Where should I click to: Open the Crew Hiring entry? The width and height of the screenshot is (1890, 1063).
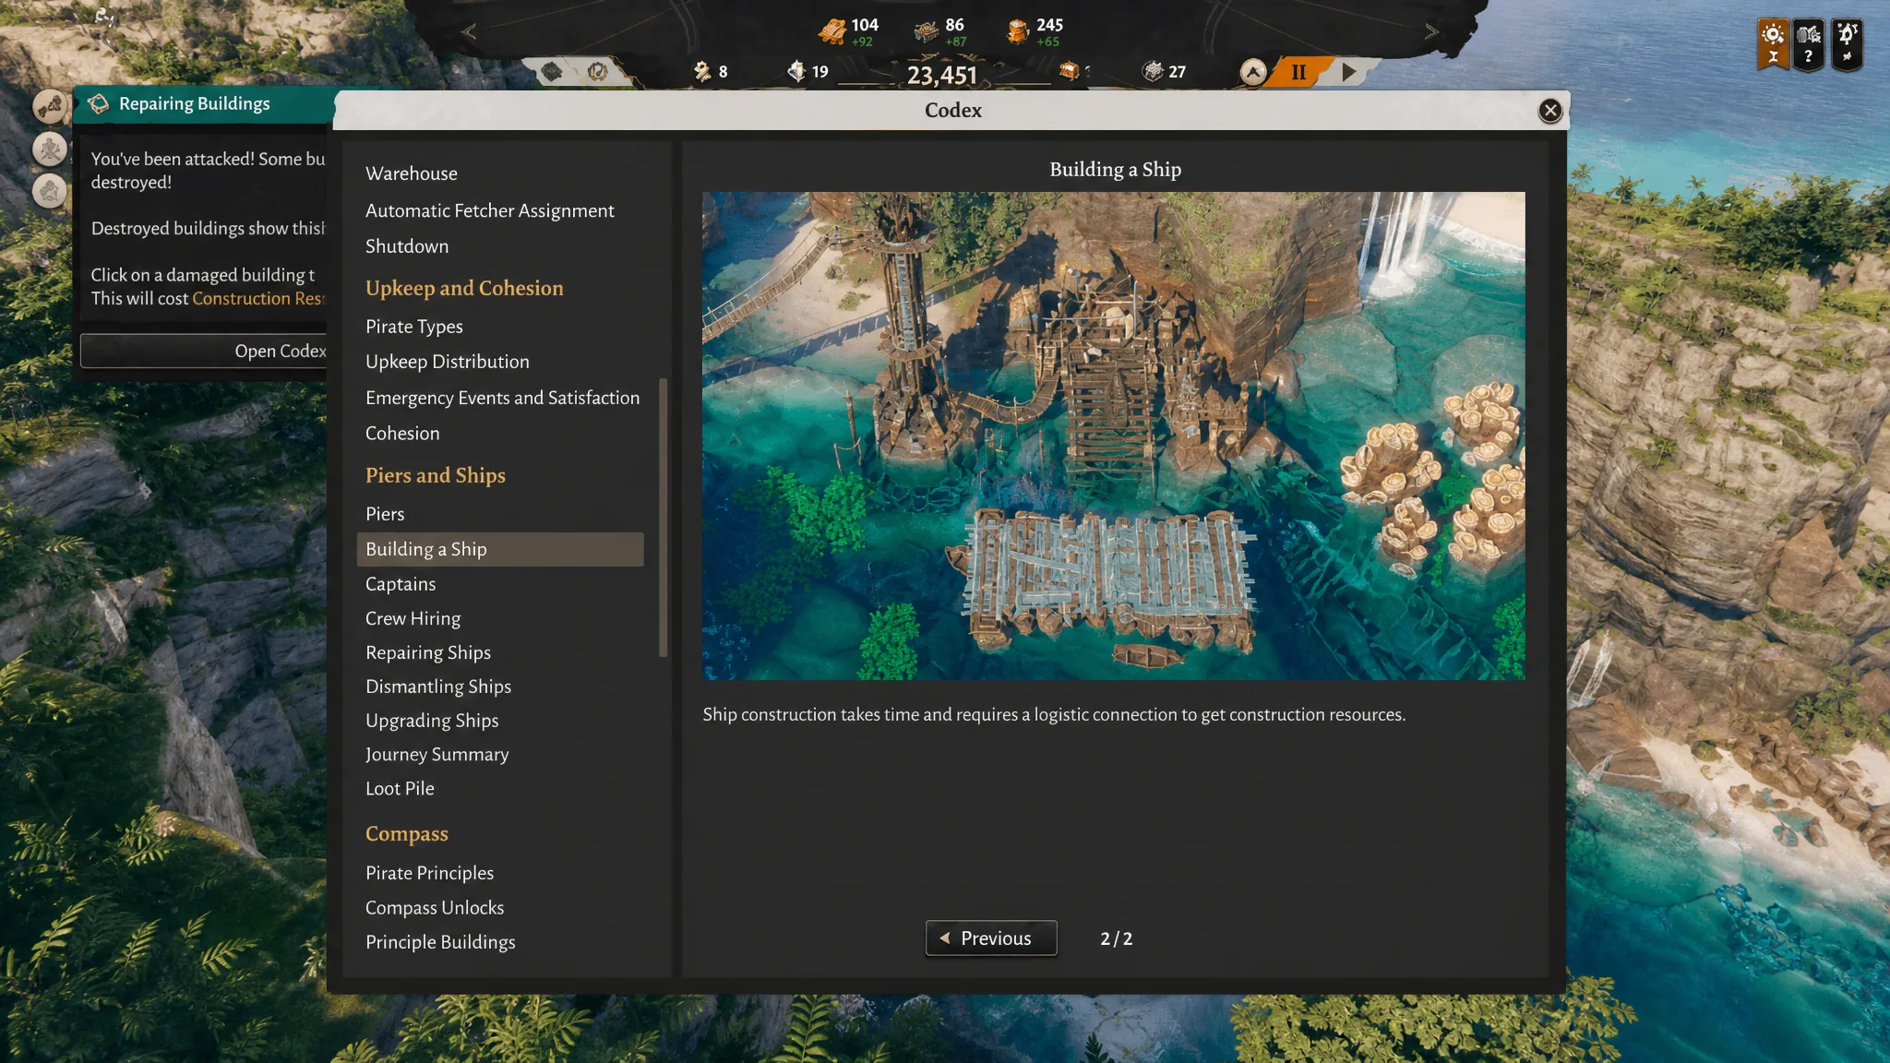(413, 618)
